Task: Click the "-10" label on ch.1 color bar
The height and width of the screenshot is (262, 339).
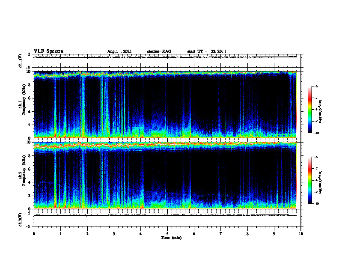Action: pos(316,133)
